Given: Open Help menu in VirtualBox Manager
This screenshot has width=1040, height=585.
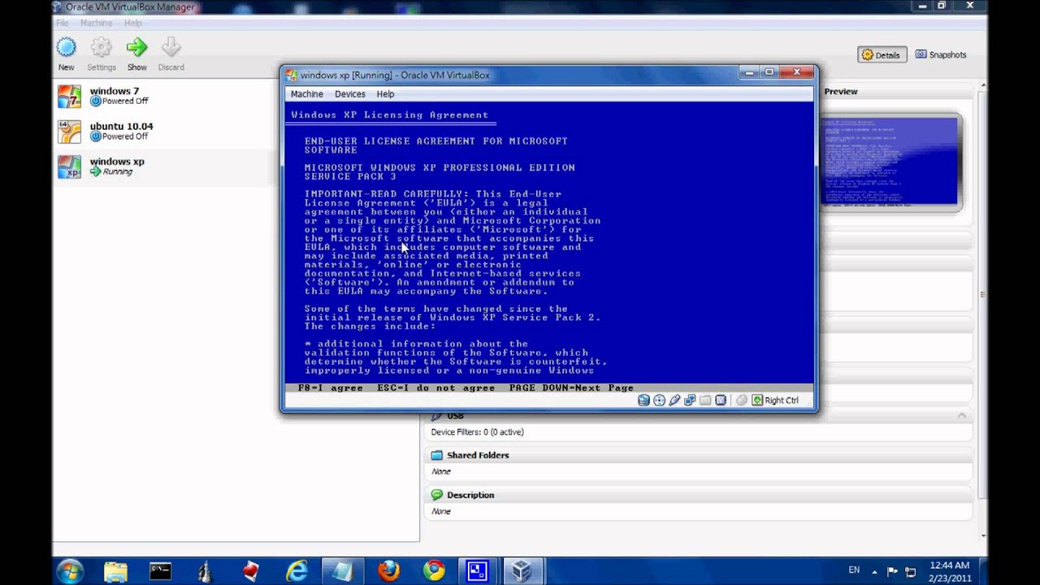Looking at the screenshot, I should tap(132, 24).
